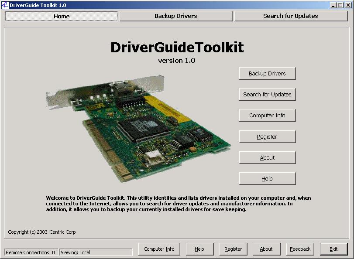The width and height of the screenshot is (354, 259).
Task: Send feedback using the Feedback button
Action: tap(300, 249)
